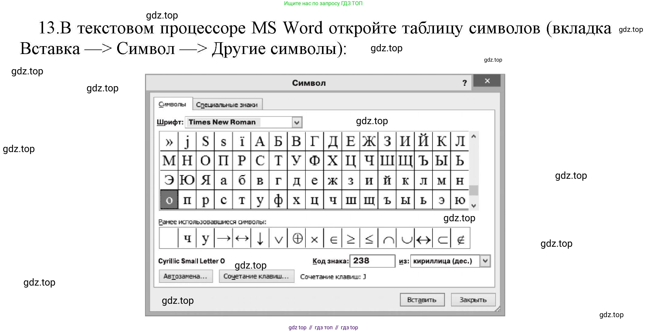Open the Шрифт font dropdown
The image size is (647, 332).
click(x=296, y=122)
